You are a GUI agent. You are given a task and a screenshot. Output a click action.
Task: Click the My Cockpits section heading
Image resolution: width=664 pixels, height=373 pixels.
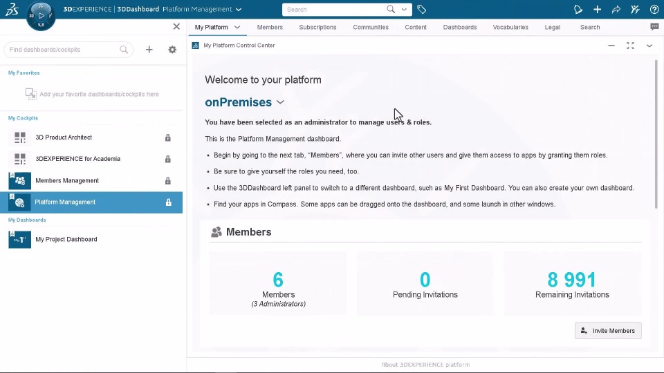click(x=23, y=118)
